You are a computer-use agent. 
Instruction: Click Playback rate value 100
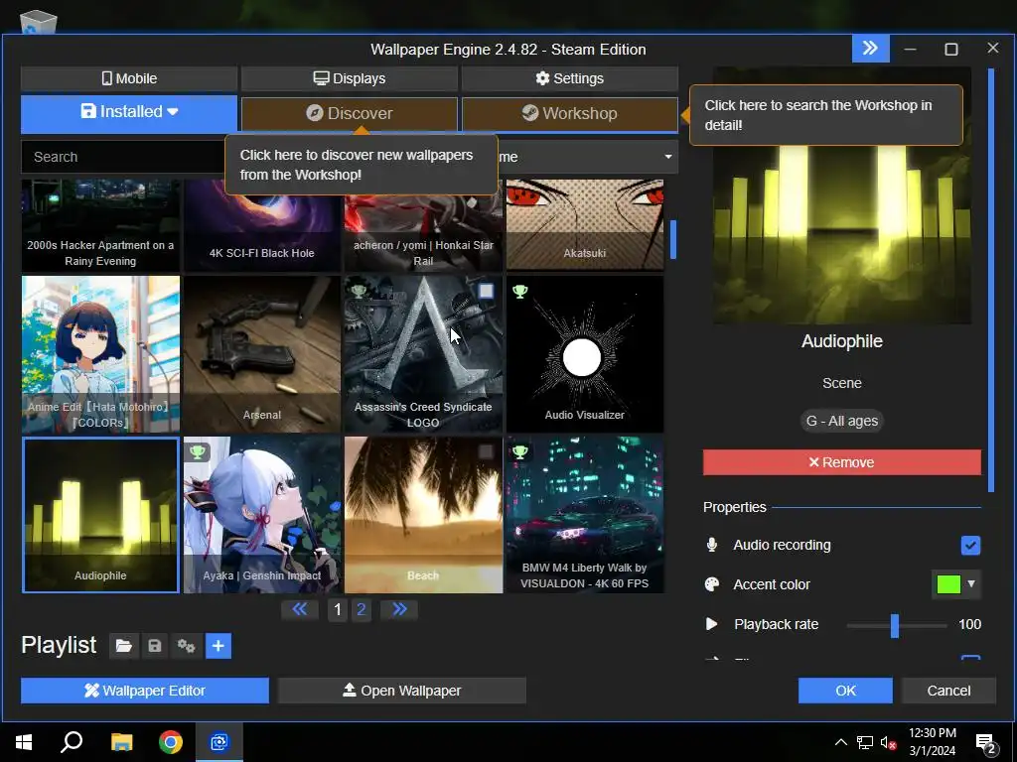pos(969,624)
